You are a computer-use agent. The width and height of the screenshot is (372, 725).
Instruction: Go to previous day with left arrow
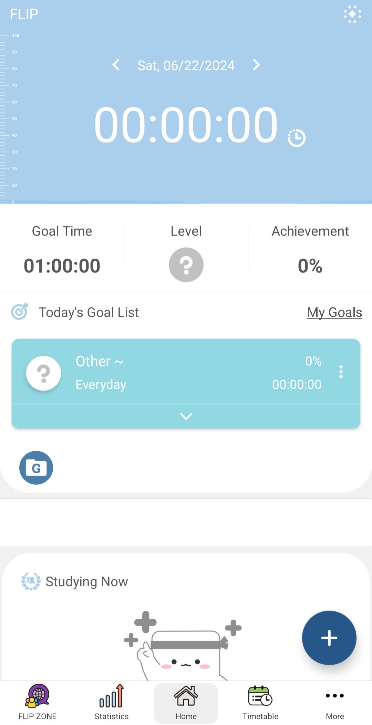(116, 65)
